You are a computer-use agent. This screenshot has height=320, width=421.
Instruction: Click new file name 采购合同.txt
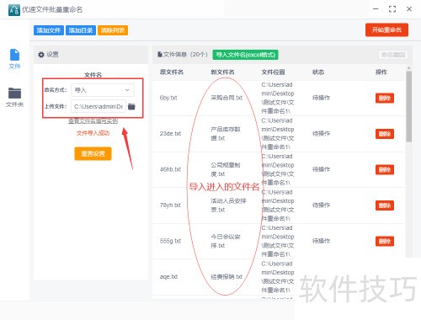pyautogui.click(x=226, y=98)
